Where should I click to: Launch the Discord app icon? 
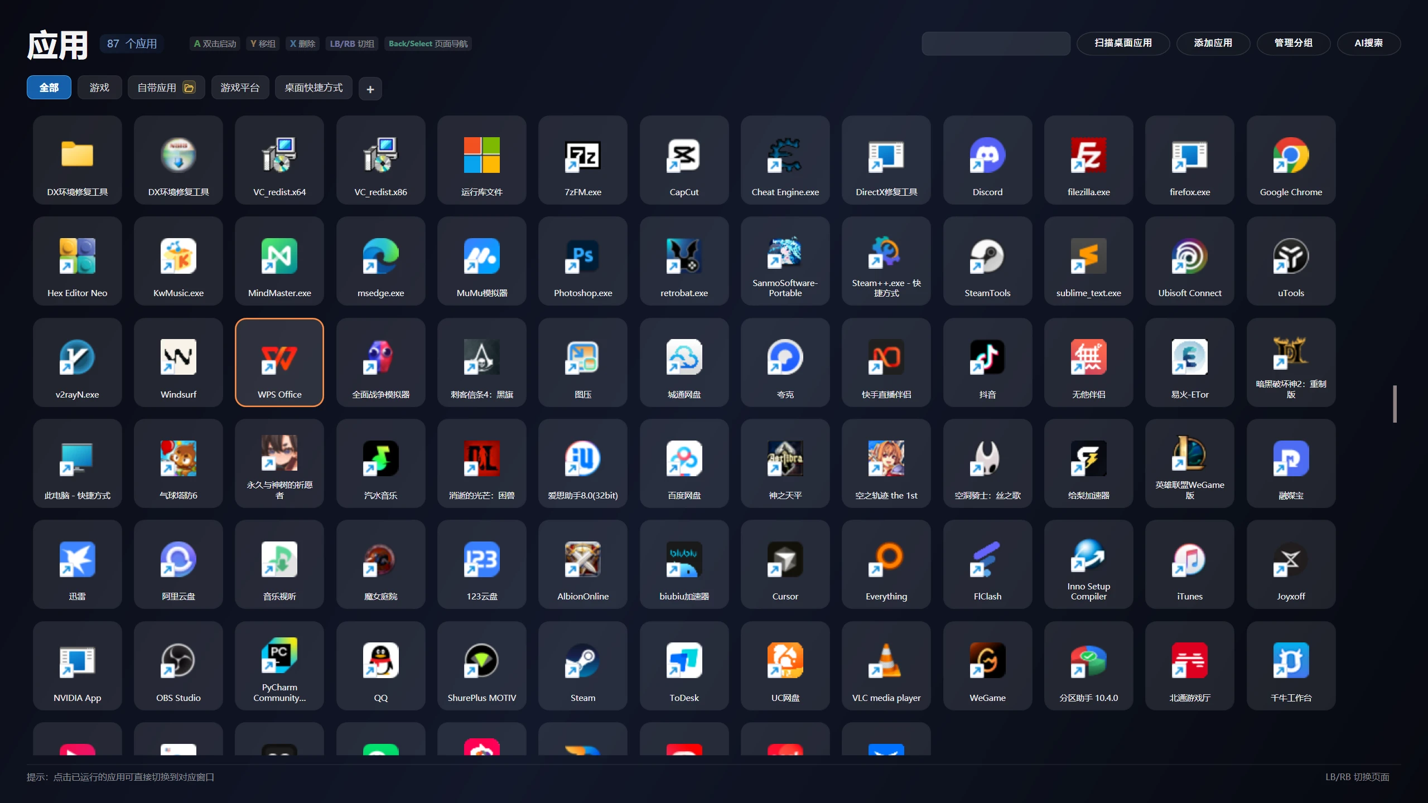pos(987,160)
